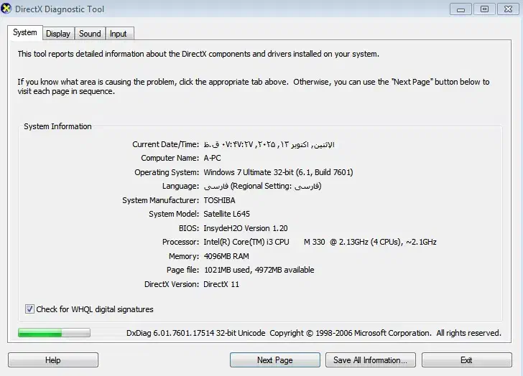The height and width of the screenshot is (376, 523).
Task: Click the System Manufacturer label
Action: coord(160,200)
